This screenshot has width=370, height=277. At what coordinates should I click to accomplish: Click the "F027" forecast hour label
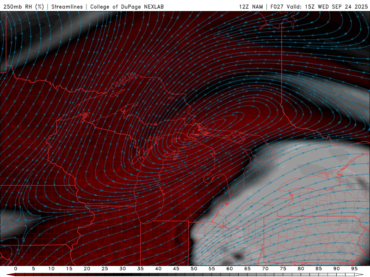point(277,6)
